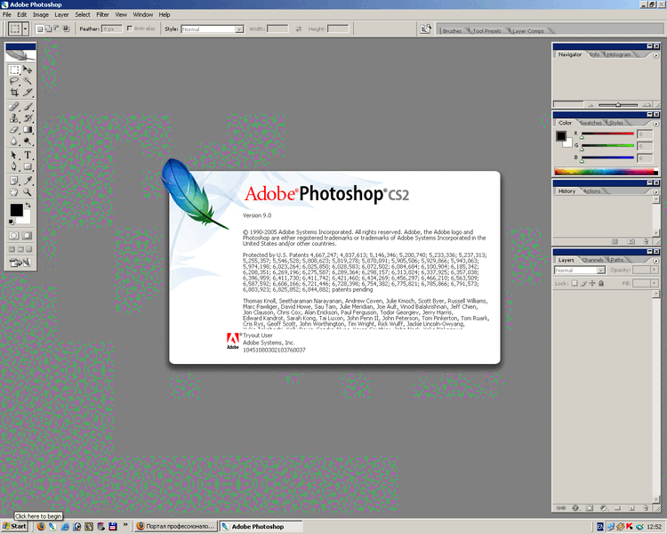This screenshot has width=667, height=534.
Task: Activate the Magic Wand tool
Action: tap(28, 81)
